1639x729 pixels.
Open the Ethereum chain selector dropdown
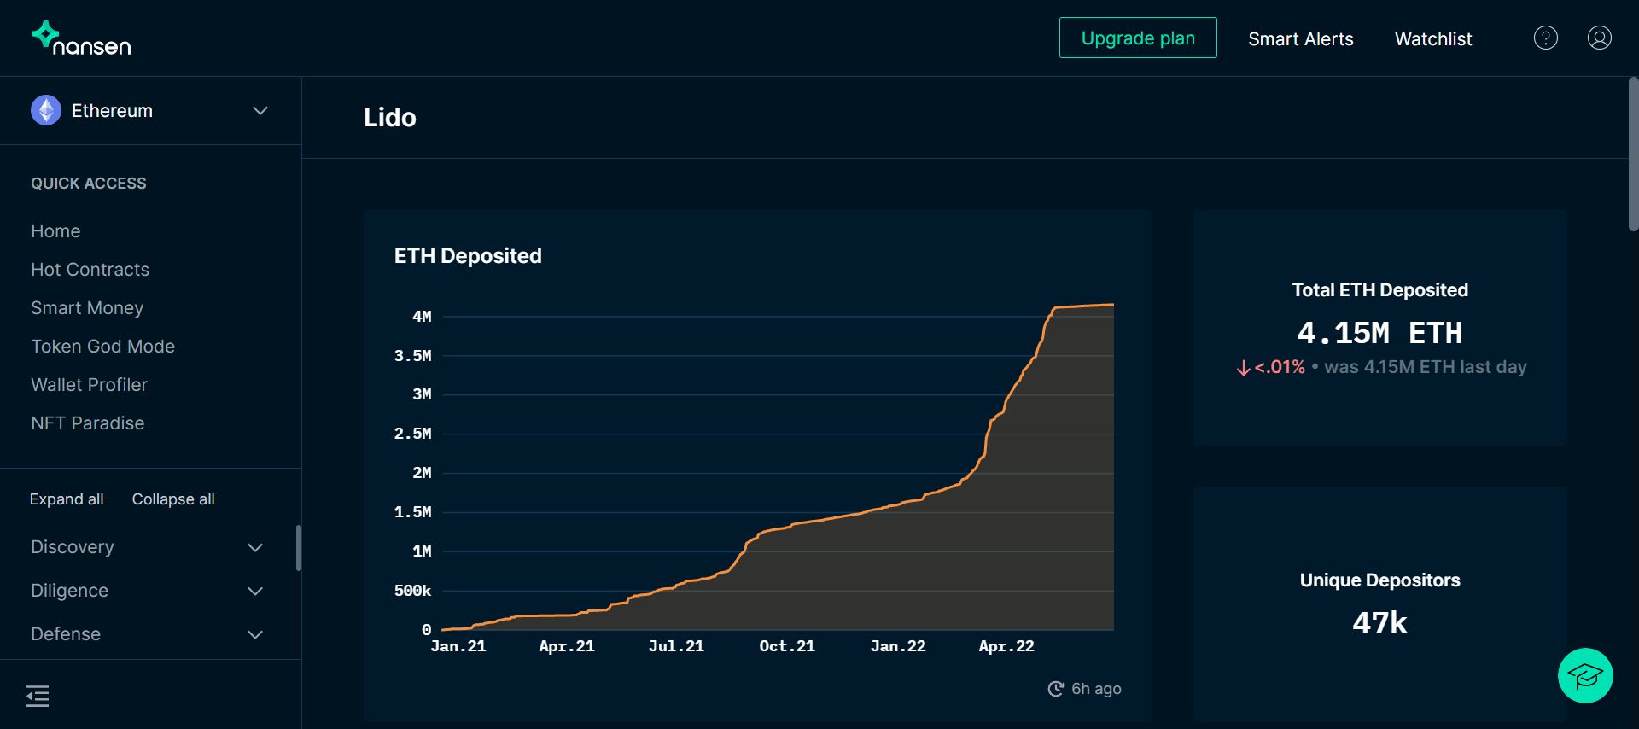[260, 110]
